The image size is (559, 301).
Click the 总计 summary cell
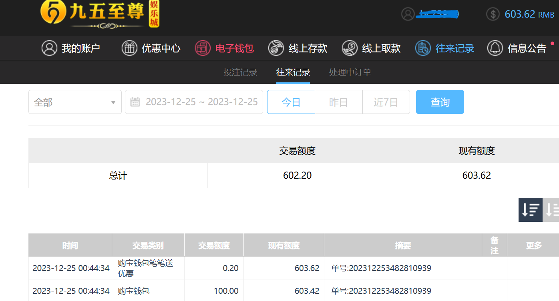[x=118, y=175]
